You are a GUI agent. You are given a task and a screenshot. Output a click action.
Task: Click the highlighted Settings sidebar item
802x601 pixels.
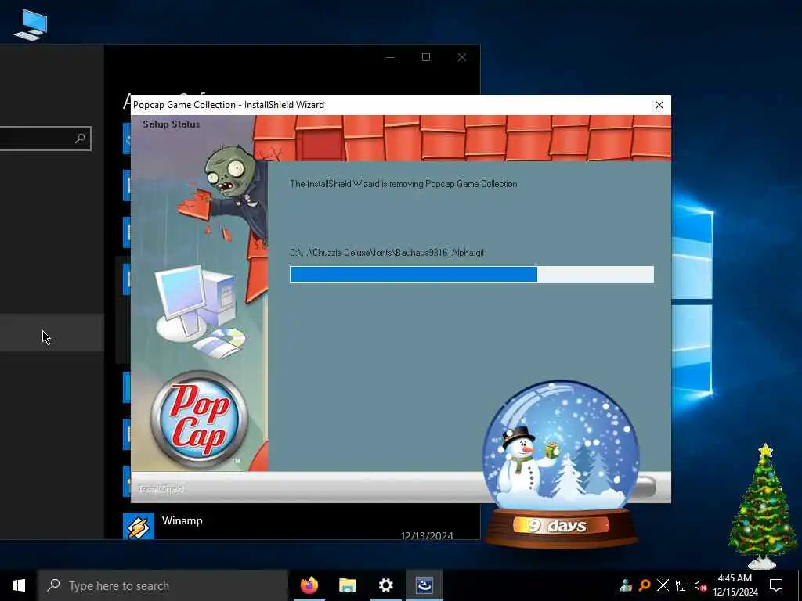pyautogui.click(x=52, y=333)
